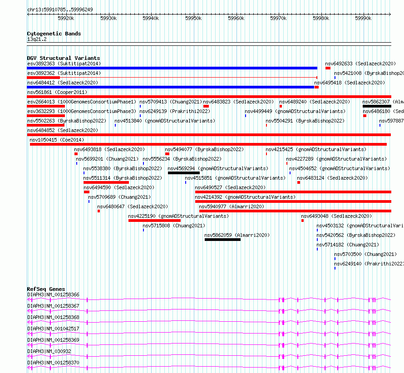Click the nsv4569294 (gnomADStructuralVariants) label
The image size is (404, 373).
coord(218,168)
